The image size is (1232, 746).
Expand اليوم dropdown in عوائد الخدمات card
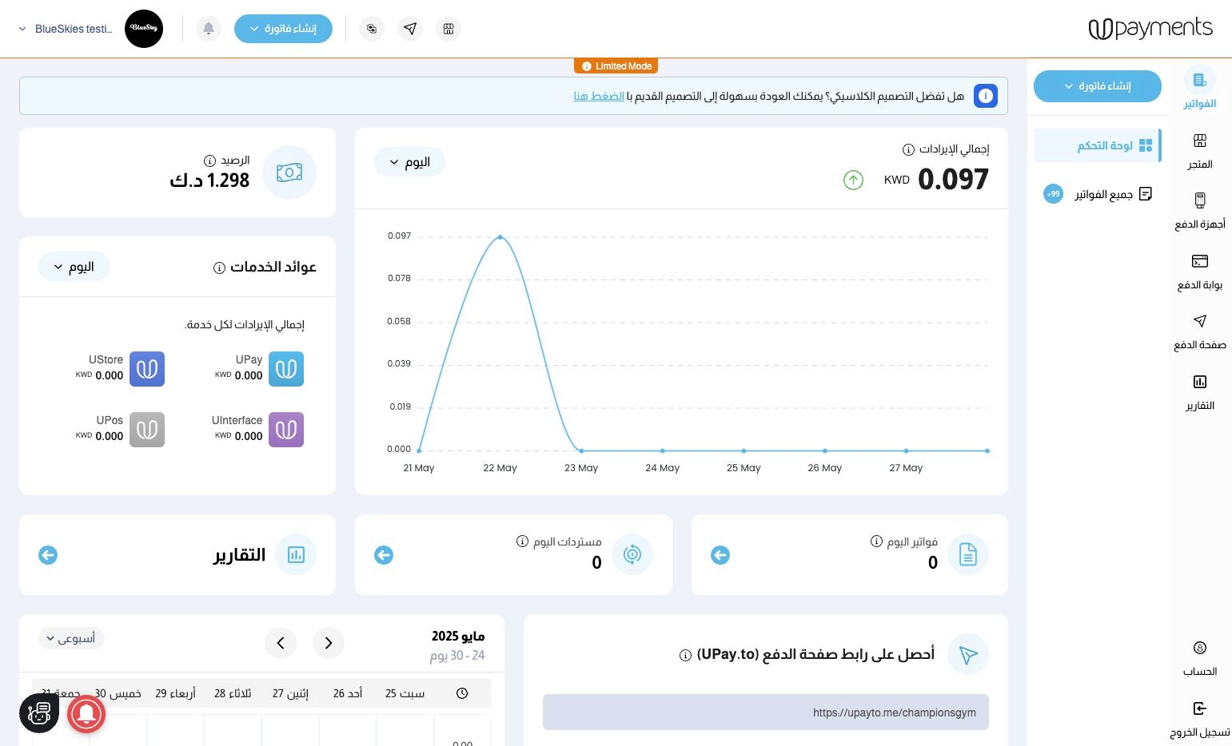pos(74,267)
